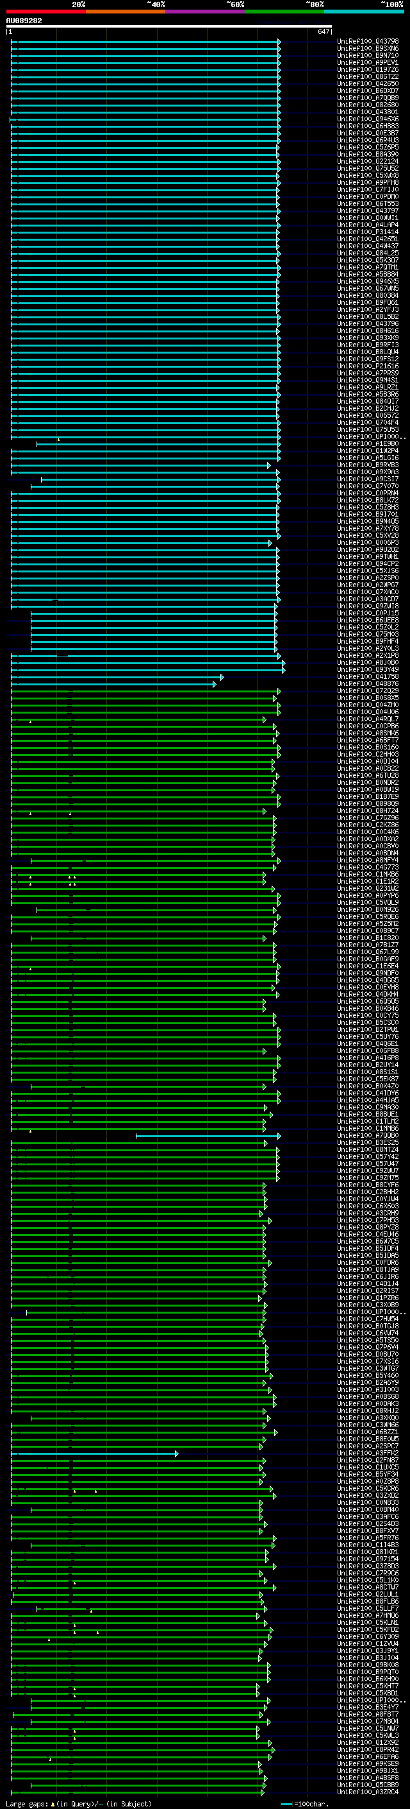Click the red 20% identity legend segment
The image size is (410, 1809).
(45, 12)
